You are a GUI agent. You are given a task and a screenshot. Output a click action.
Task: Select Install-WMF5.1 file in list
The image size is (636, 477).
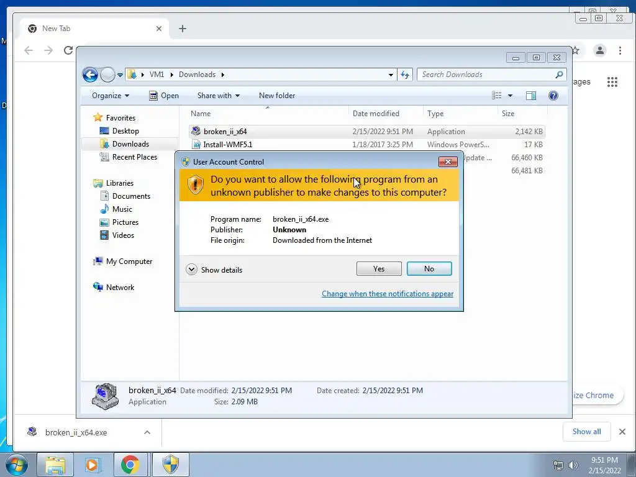[366, 144]
